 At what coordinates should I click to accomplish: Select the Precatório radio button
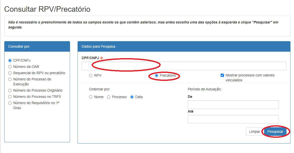tap(157, 75)
